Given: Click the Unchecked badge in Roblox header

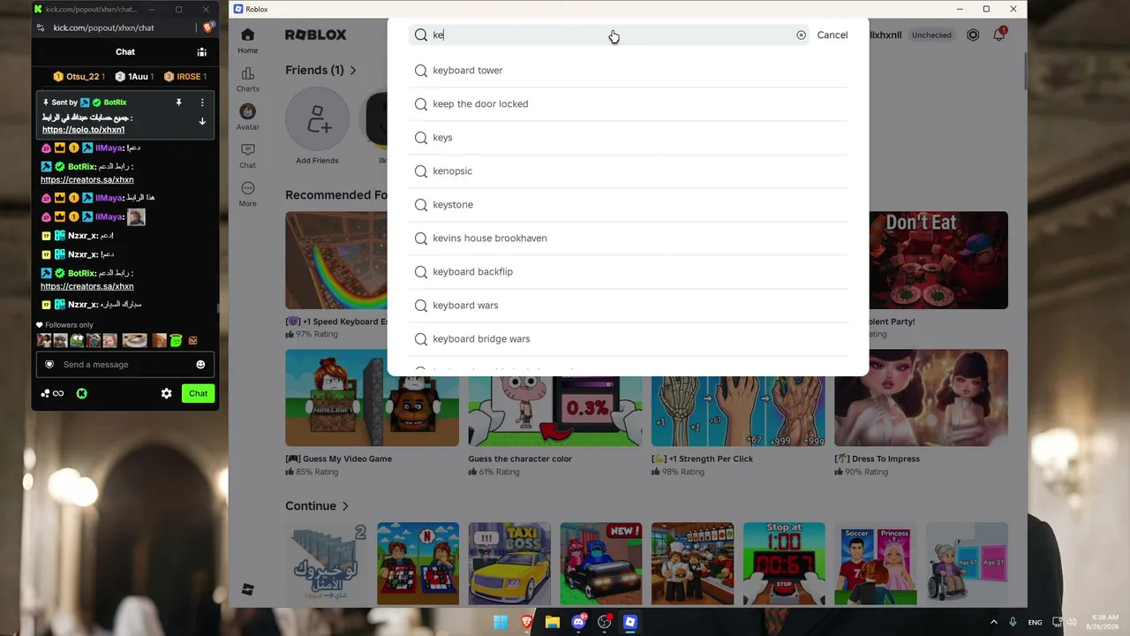Looking at the screenshot, I should (x=931, y=35).
